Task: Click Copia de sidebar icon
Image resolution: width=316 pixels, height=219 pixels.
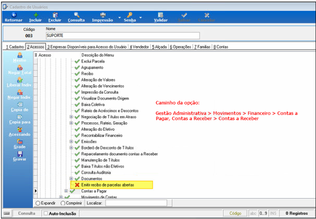Action: tap(20, 105)
